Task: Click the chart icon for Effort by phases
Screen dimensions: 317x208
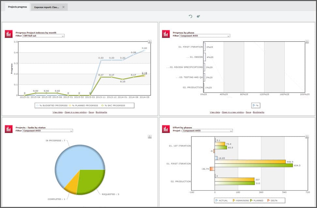Action: click(x=166, y=129)
